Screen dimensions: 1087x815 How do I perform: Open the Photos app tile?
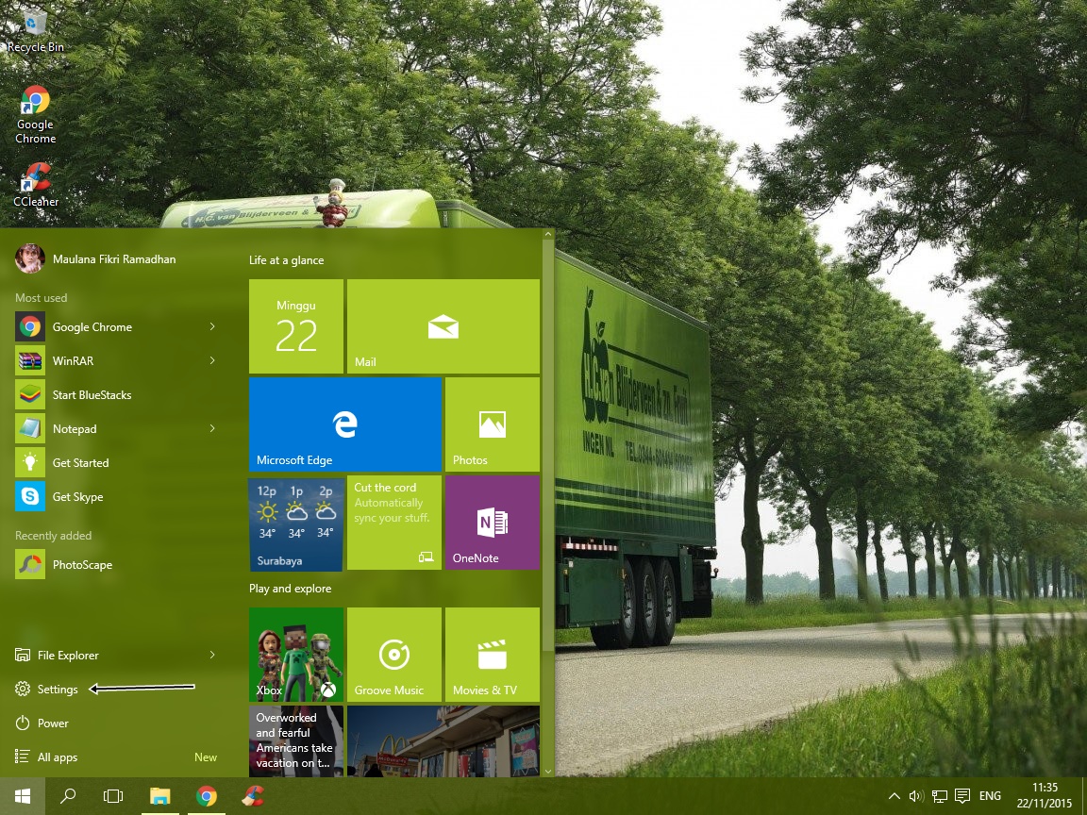pyautogui.click(x=492, y=424)
